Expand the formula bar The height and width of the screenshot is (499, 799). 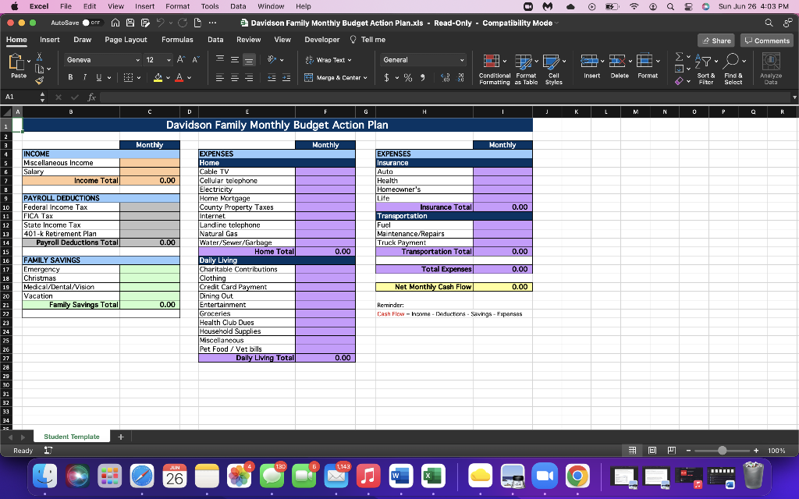[x=794, y=97]
